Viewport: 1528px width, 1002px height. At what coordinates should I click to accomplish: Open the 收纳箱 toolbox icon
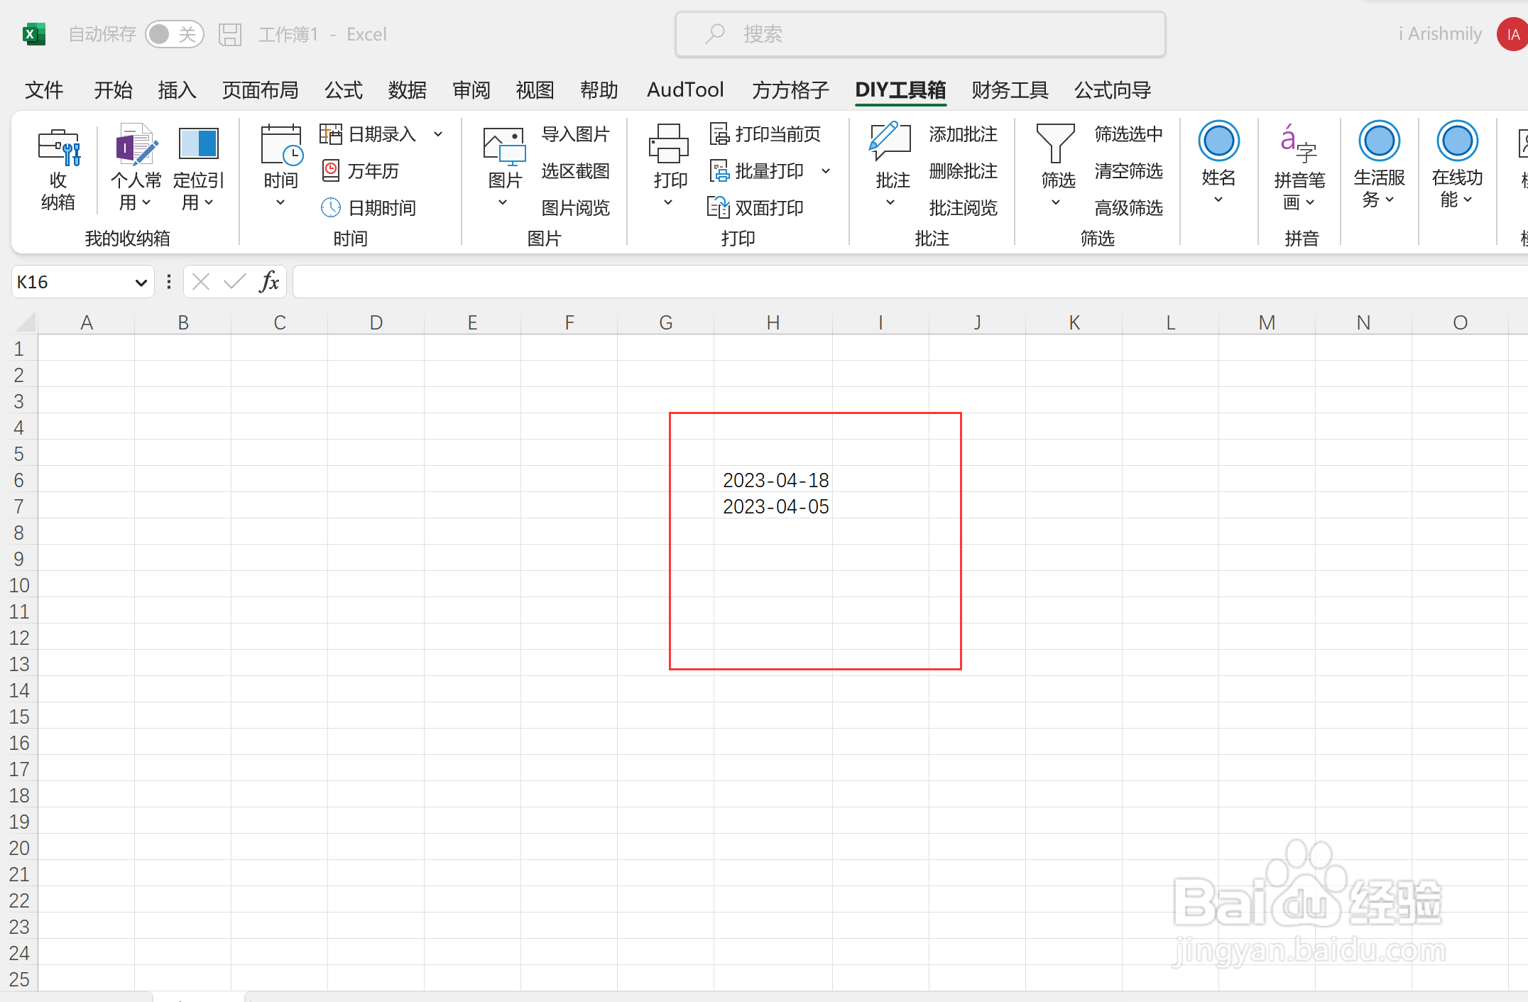pos(58,146)
